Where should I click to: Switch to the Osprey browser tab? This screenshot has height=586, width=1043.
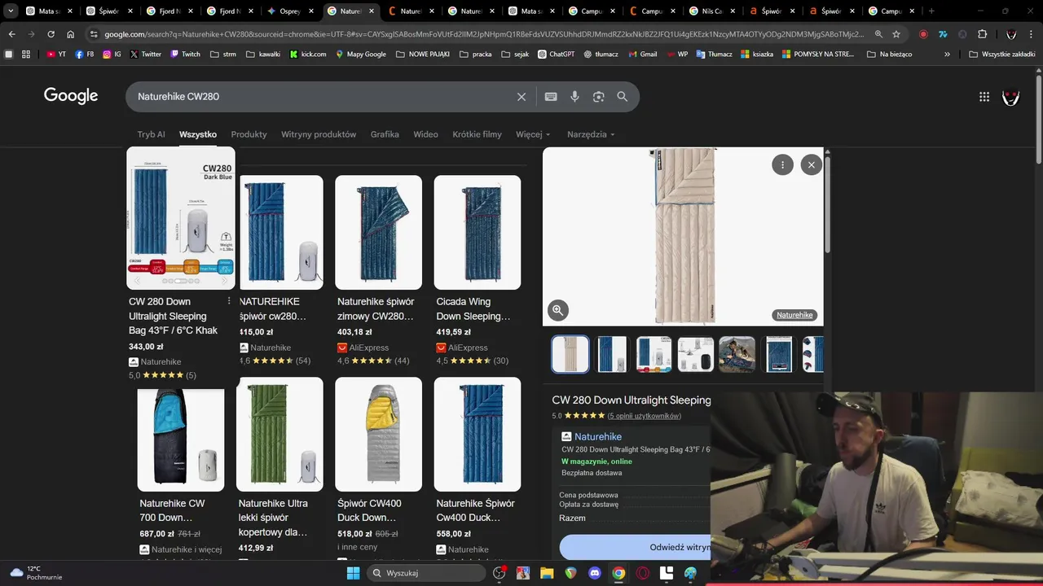coord(290,11)
